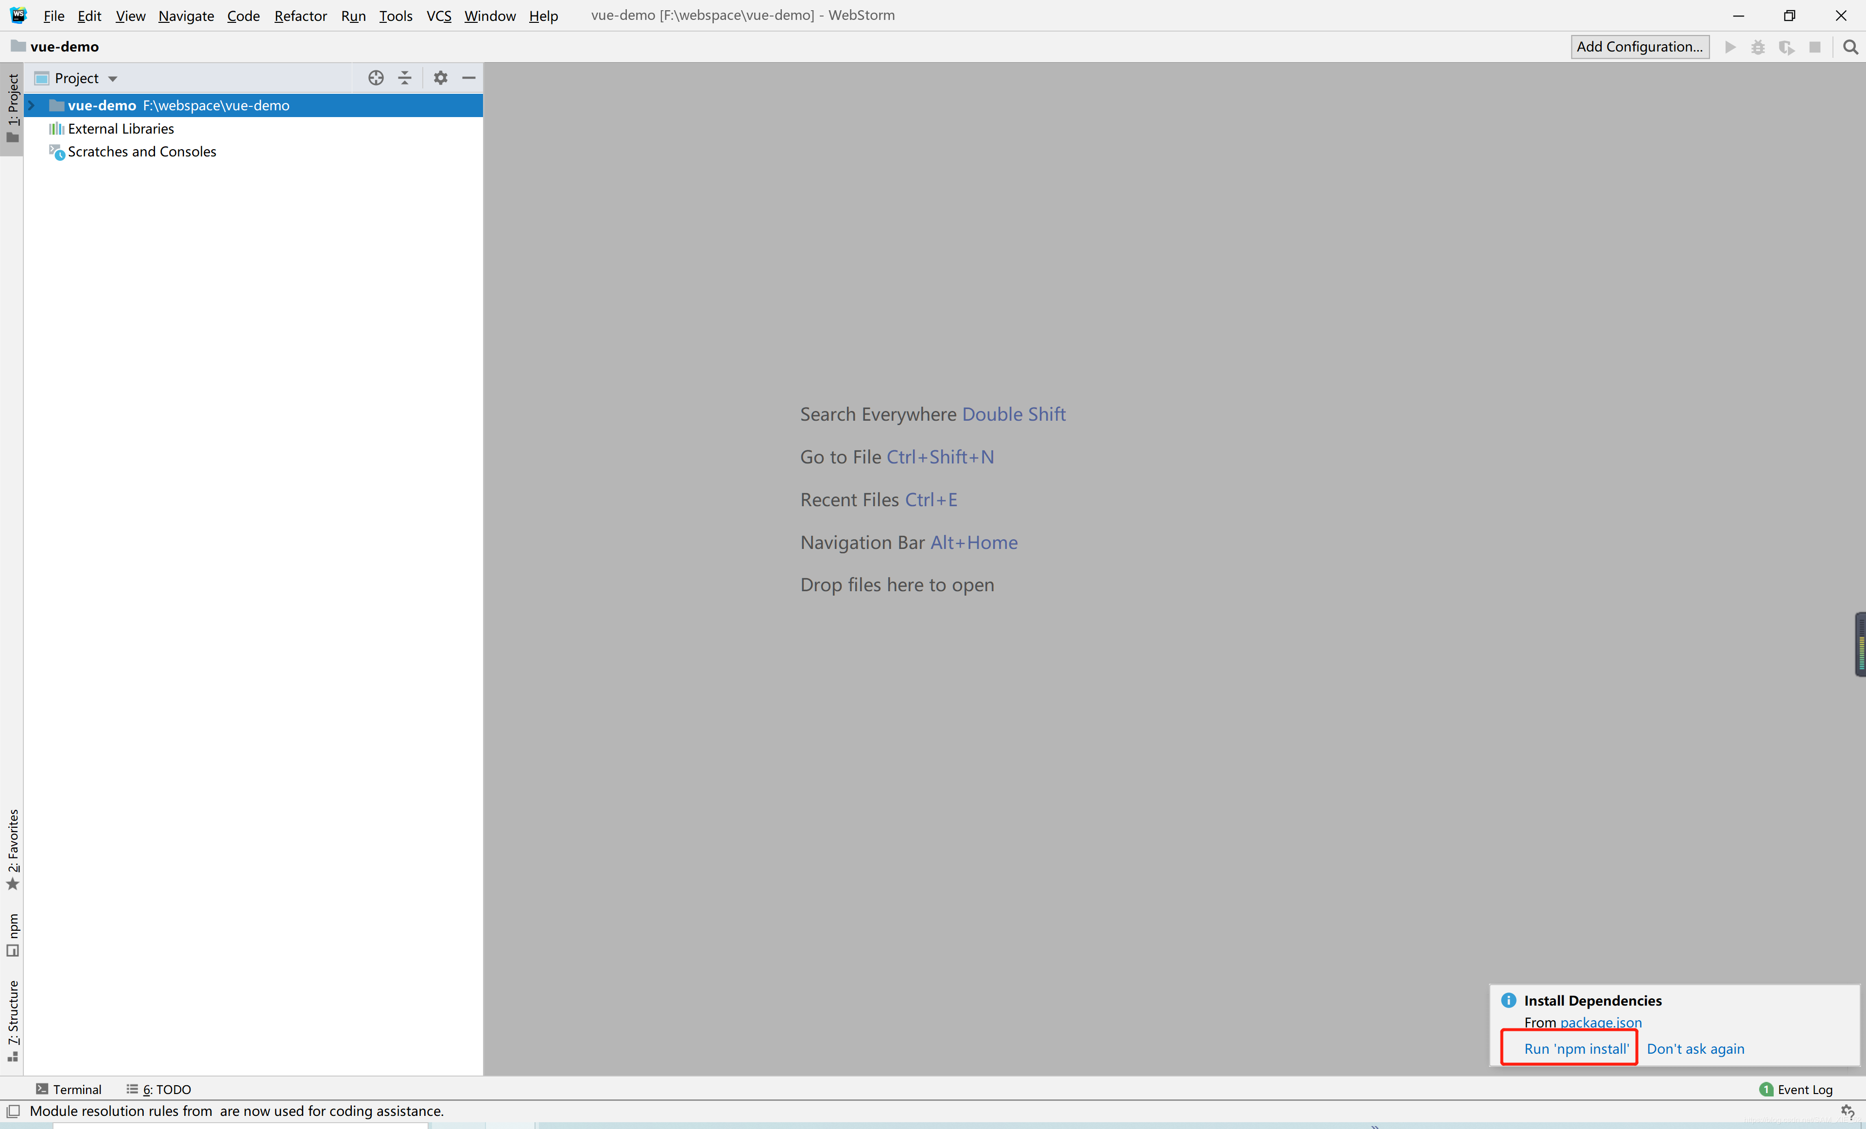Click the right-edge memory indicator widget
Viewport: 1866px width, 1129px height.
point(1860,644)
